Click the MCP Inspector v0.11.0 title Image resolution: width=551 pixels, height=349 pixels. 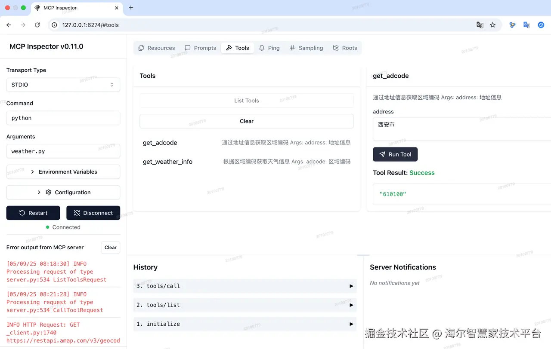(46, 46)
